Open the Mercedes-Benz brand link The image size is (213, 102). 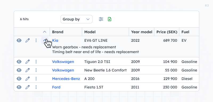click(66, 79)
